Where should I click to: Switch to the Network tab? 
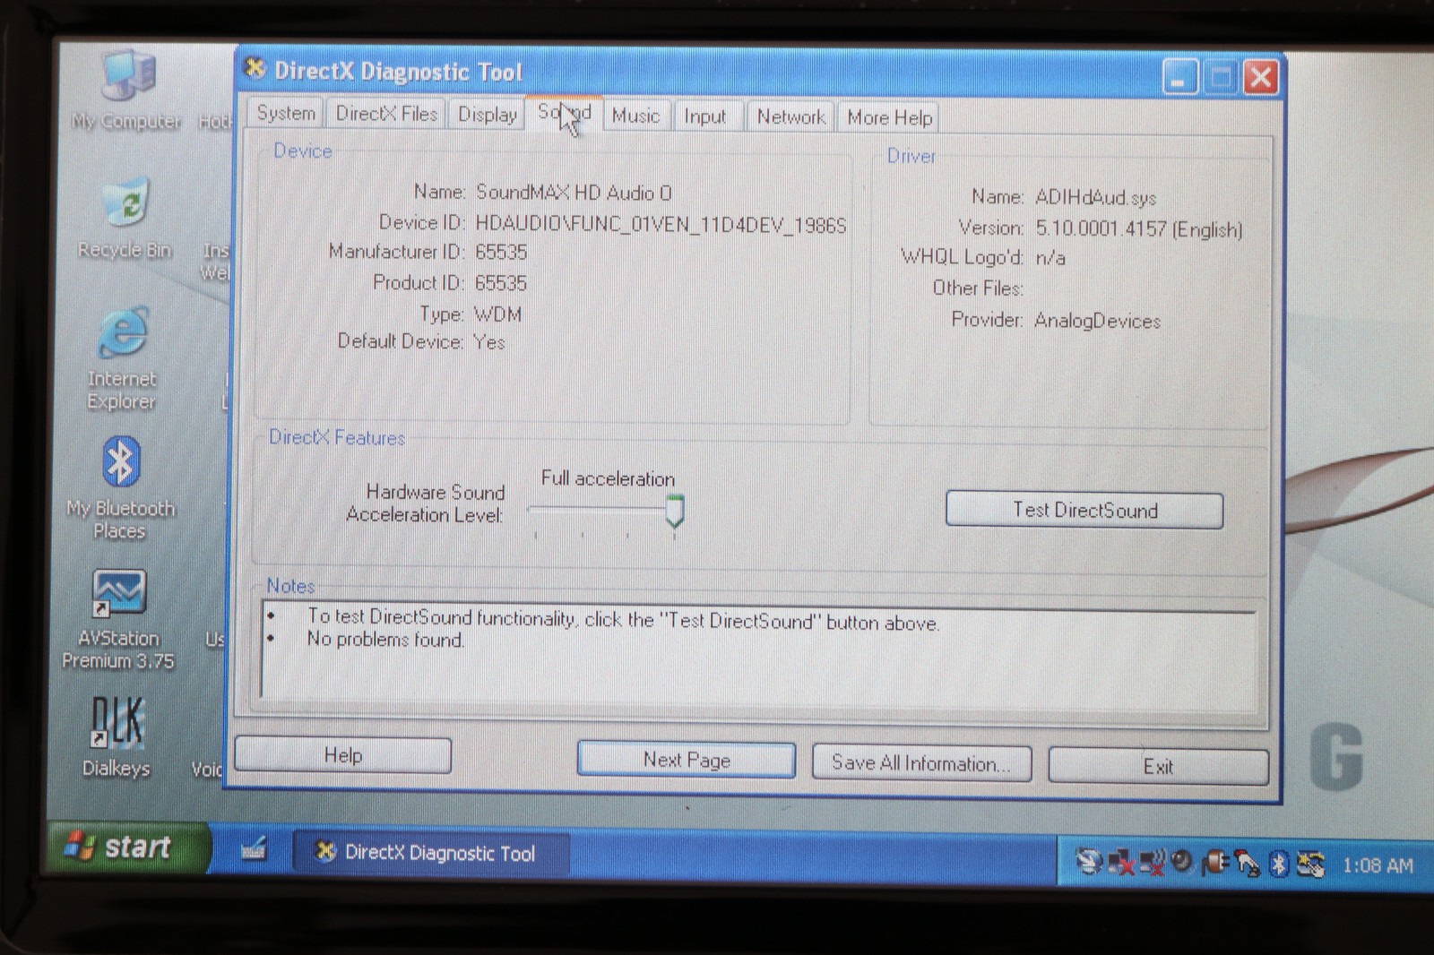790,117
